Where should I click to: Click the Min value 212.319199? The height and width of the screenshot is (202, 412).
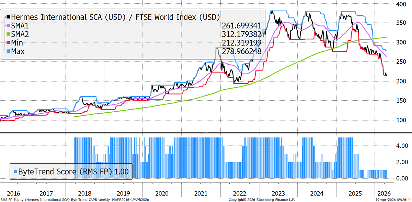[242, 43]
